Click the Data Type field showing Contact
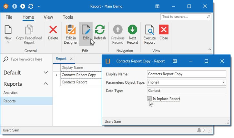The height and width of the screenshot is (138, 234). tap(187, 90)
